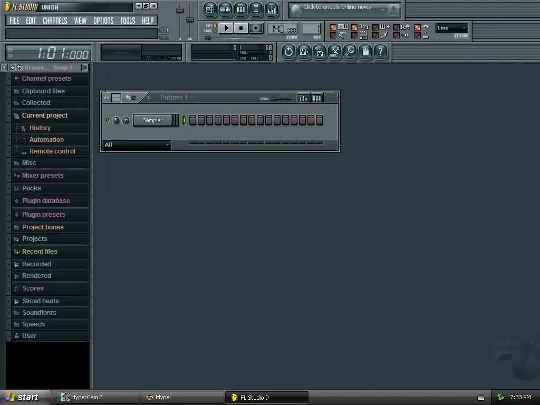Image resolution: width=540 pixels, height=405 pixels.
Task: Open the All channel filter dropdown
Action: pos(137,144)
